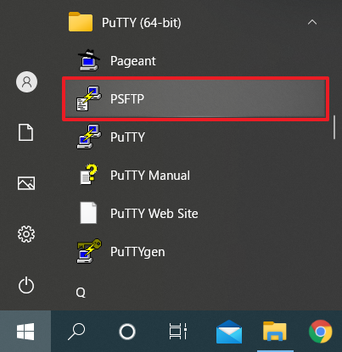Open Documents from the Start sidebar
Screen dimensions: 342x352
(25, 132)
